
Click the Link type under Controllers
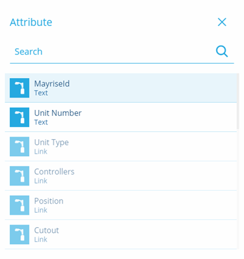[41, 181]
